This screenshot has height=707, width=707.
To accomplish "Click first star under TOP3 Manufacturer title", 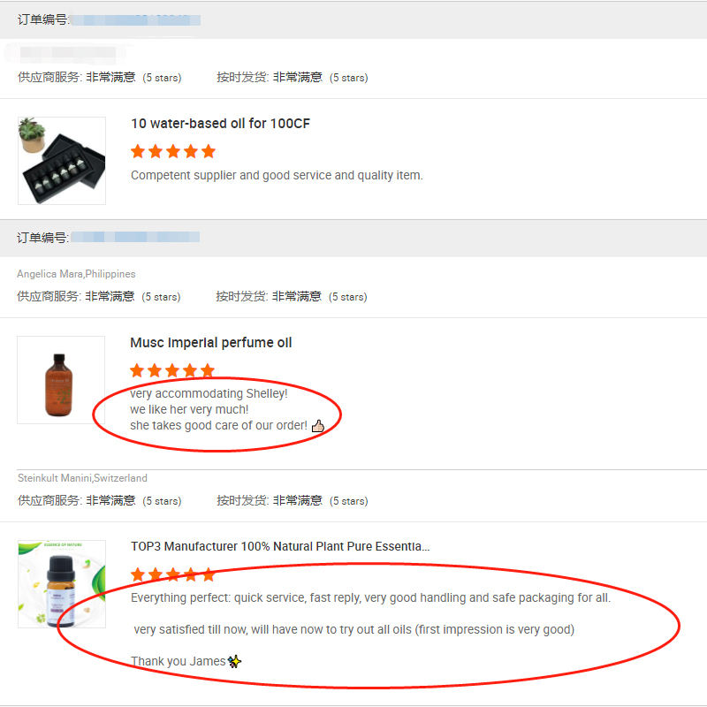I will (x=138, y=574).
